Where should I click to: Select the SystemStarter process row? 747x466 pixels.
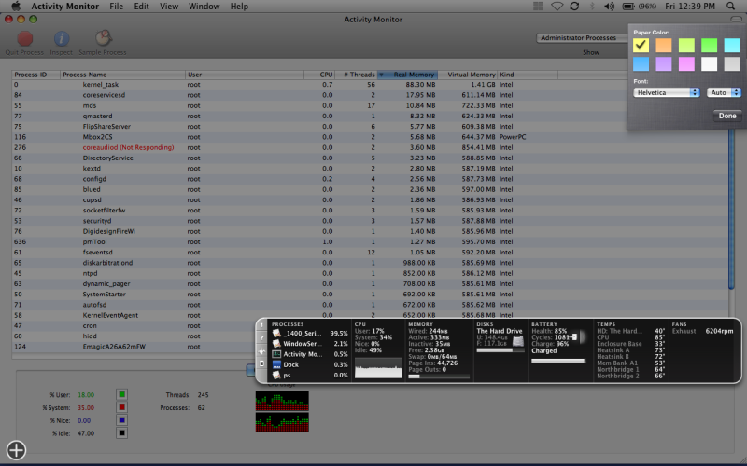click(x=370, y=295)
